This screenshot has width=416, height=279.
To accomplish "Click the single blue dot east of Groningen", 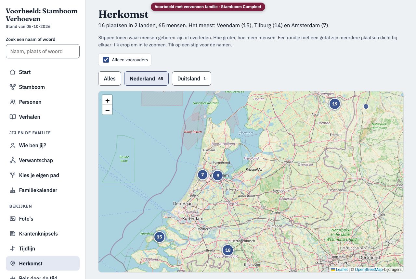I will click(366, 106).
